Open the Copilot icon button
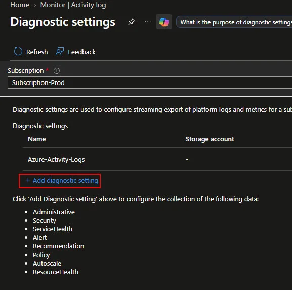Image resolution: width=292 pixels, height=290 pixels. (164, 22)
